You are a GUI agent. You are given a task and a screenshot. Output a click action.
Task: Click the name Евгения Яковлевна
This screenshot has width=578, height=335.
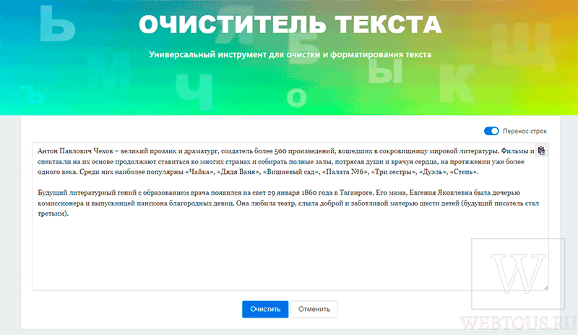441,192
